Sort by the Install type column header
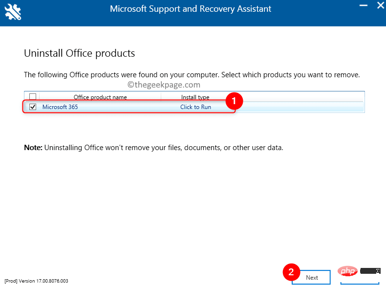The width and height of the screenshot is (386, 287). click(x=195, y=97)
